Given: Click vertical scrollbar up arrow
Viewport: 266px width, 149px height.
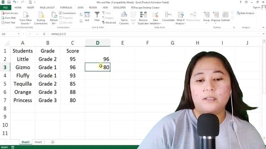Looking at the screenshot, I should [x=264, y=41].
